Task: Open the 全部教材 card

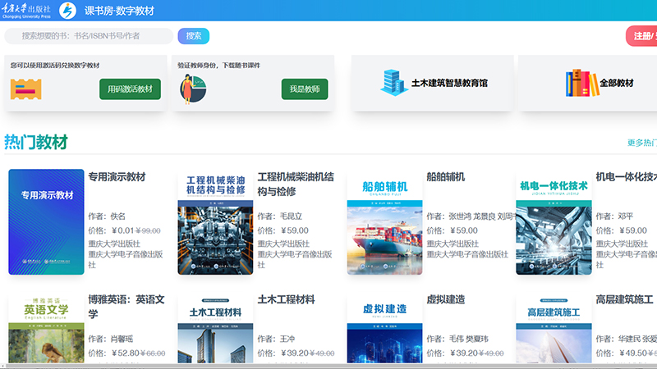Action: (x=587, y=83)
